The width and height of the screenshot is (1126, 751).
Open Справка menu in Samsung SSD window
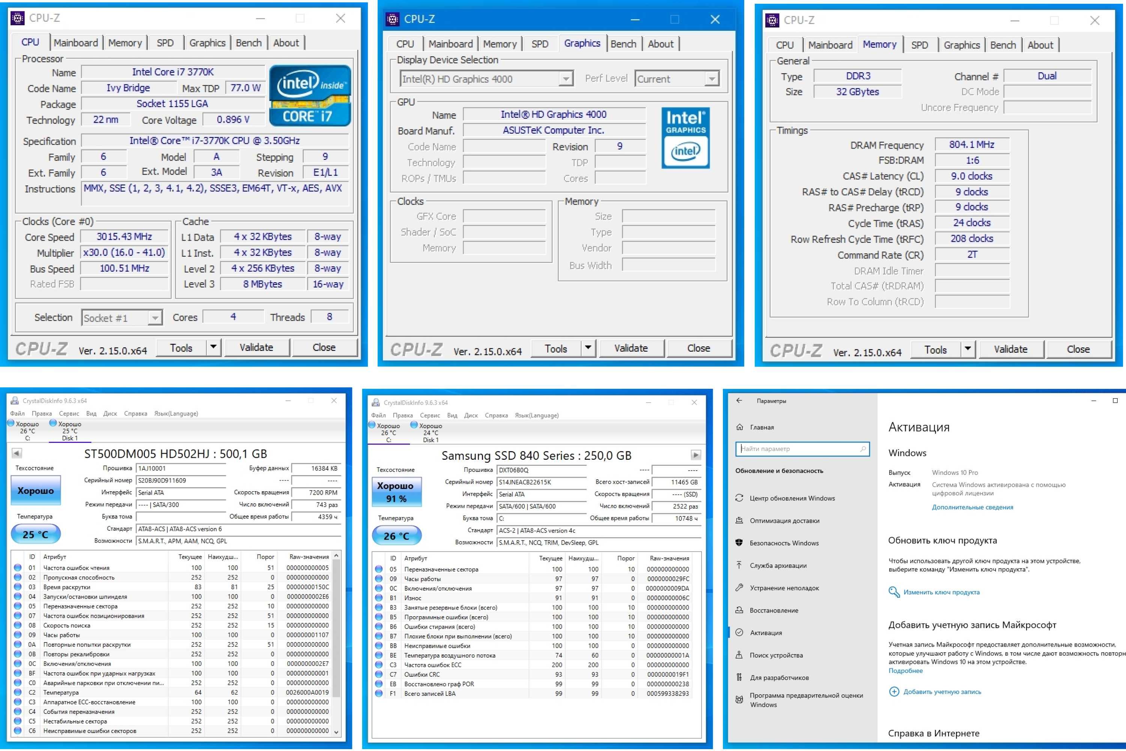[496, 415]
